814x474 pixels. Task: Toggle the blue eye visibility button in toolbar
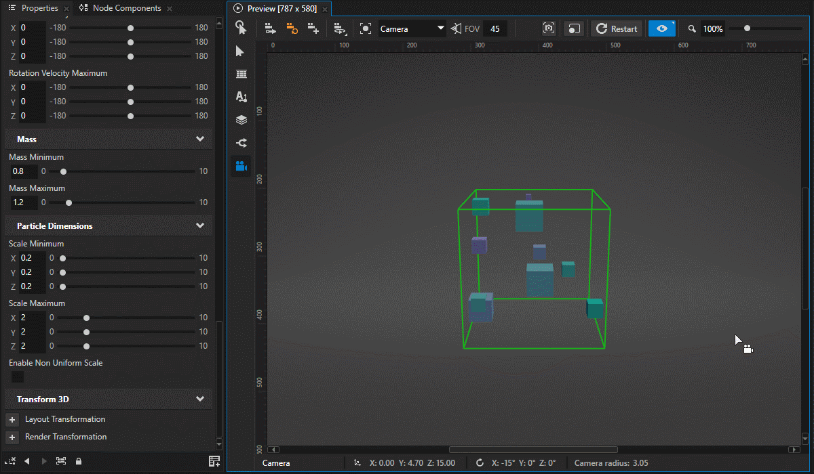(661, 28)
